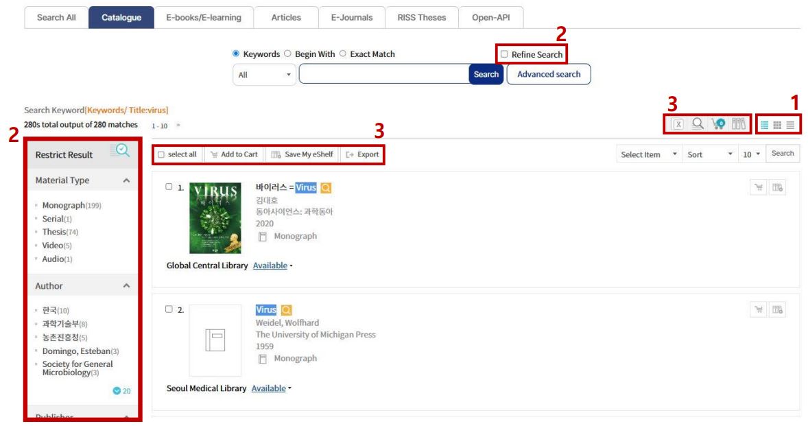The width and height of the screenshot is (808, 426).
Task: Open the Select Item dropdown
Action: 649,154
